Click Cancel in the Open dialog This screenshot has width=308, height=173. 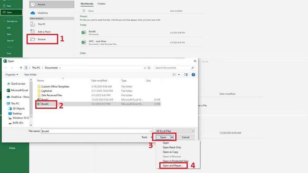pyautogui.click(x=185, y=137)
